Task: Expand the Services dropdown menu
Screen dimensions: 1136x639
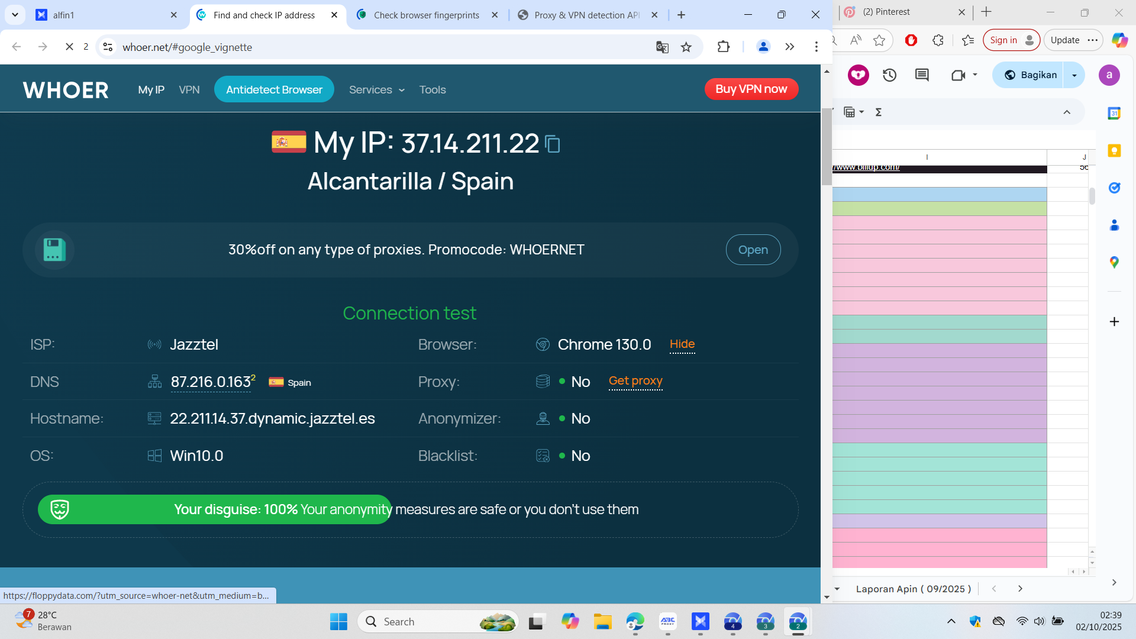Action: (x=377, y=90)
